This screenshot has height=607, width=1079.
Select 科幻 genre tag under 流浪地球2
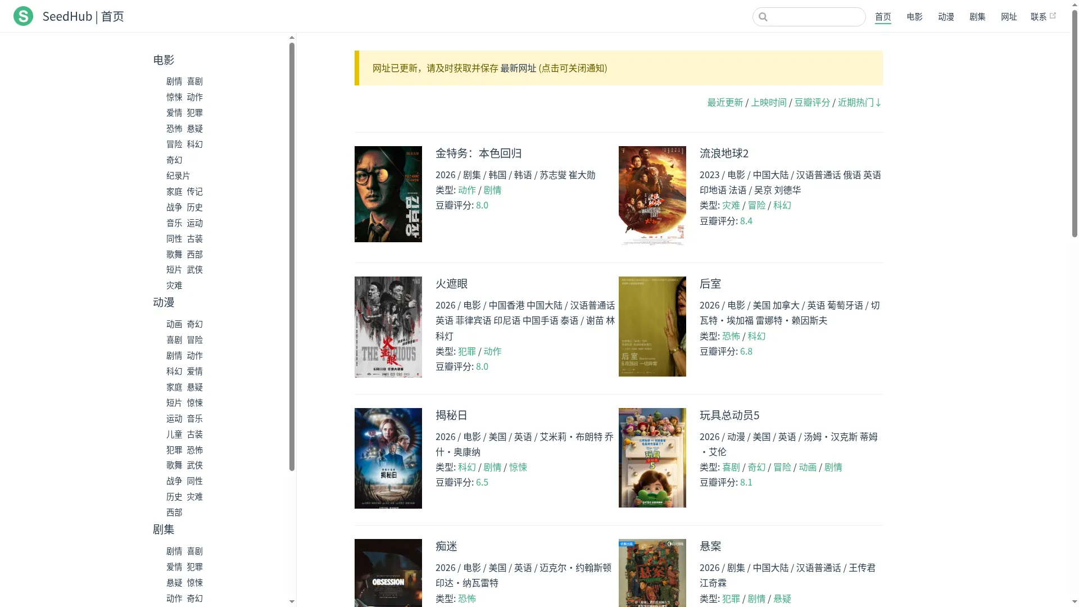click(782, 206)
